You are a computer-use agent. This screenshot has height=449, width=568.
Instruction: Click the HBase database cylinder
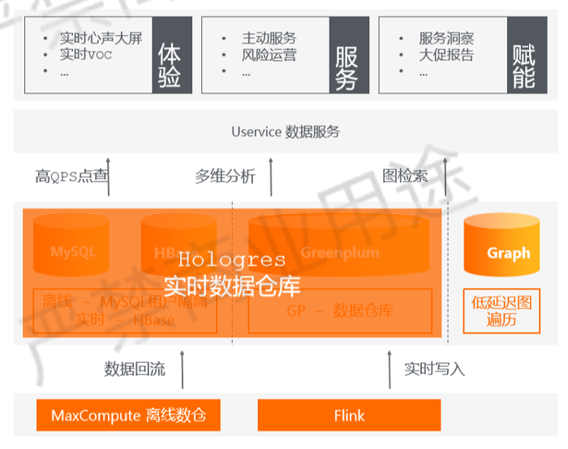[x=179, y=245]
